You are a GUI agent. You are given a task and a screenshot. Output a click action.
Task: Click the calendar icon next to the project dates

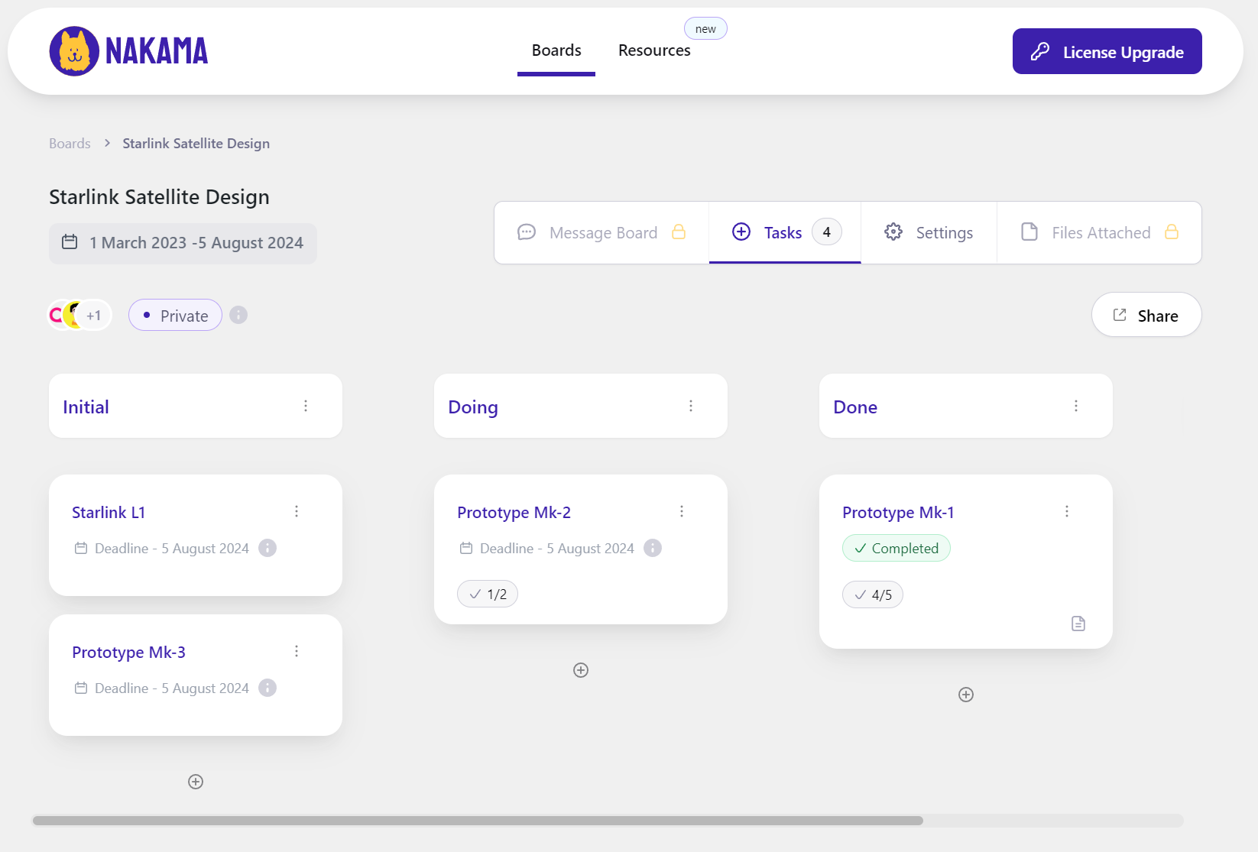70,242
